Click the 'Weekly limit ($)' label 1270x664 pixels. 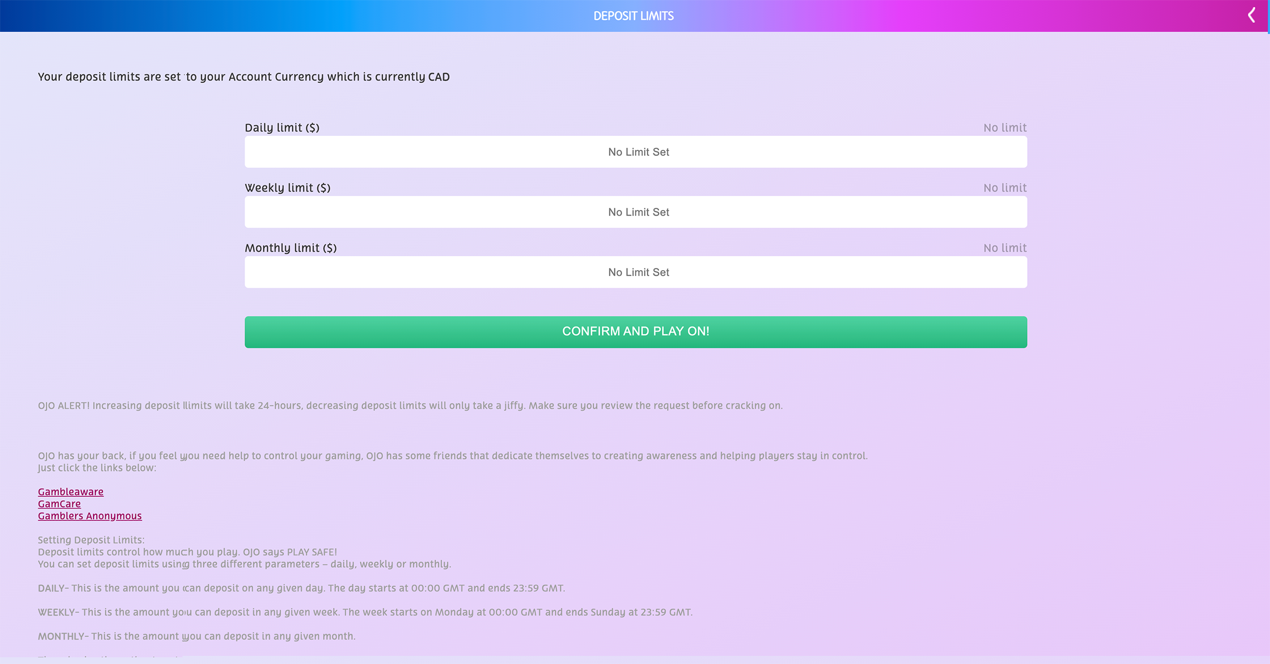pos(287,188)
